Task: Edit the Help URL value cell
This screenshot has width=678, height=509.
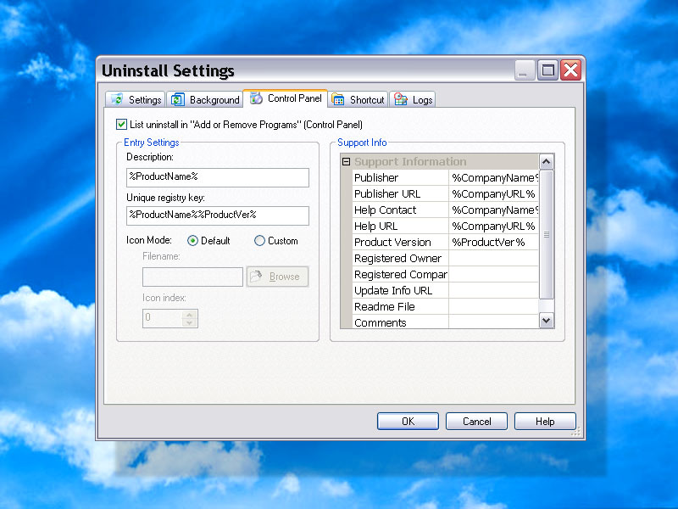Action: point(493,226)
